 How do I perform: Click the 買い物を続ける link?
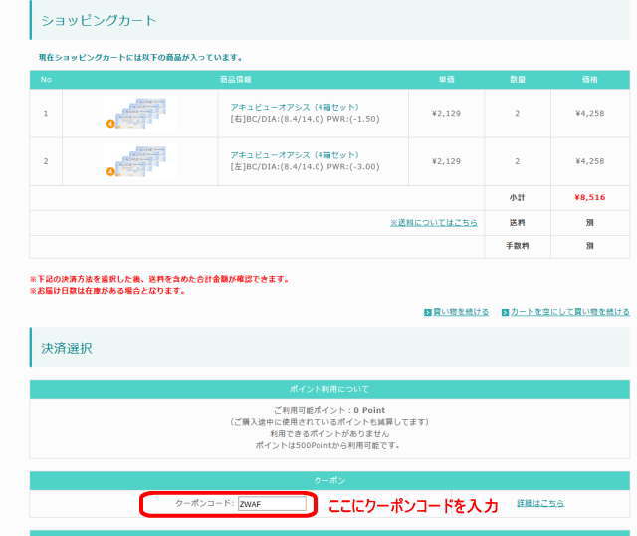pyautogui.click(x=461, y=312)
